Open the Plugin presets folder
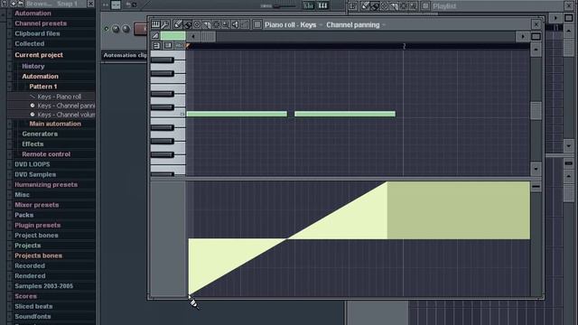 coord(37,225)
